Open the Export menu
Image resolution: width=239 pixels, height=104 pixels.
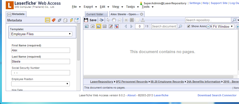(90, 7)
